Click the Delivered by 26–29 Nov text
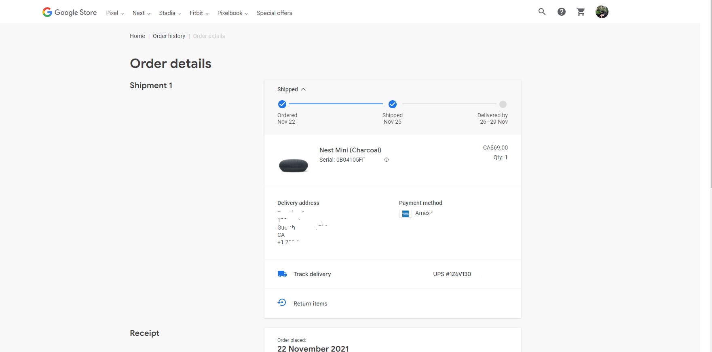 pyautogui.click(x=492, y=118)
